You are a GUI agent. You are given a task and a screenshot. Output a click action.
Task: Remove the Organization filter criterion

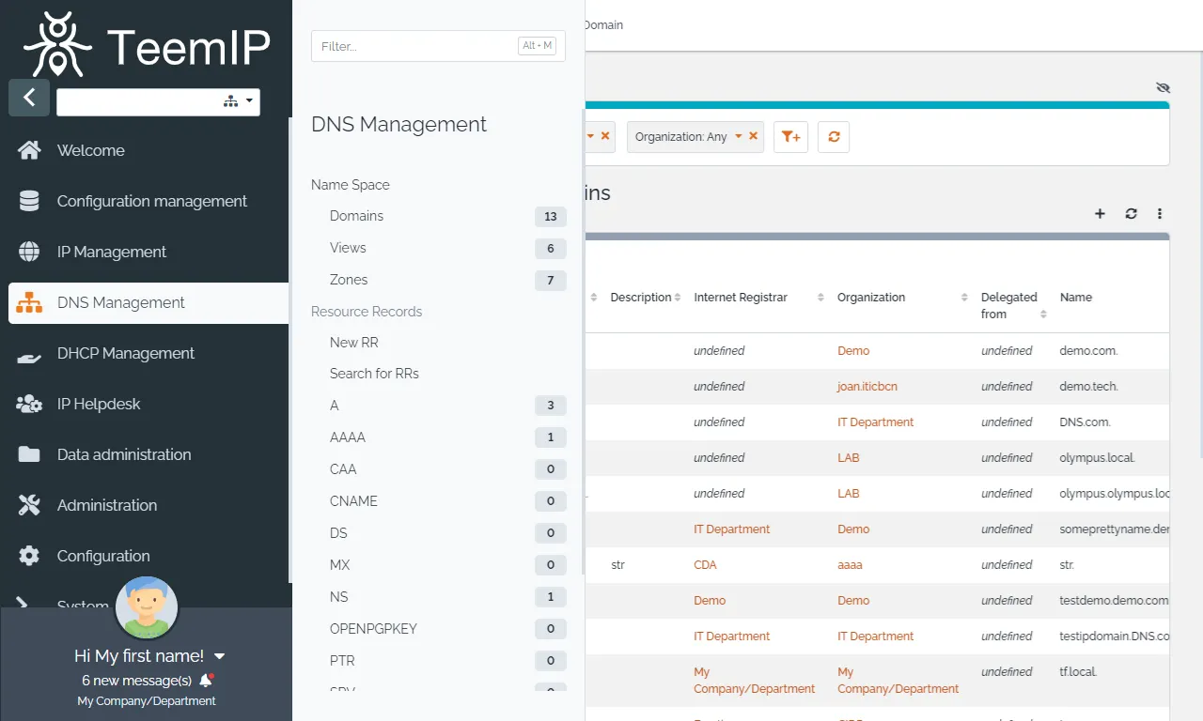point(753,136)
